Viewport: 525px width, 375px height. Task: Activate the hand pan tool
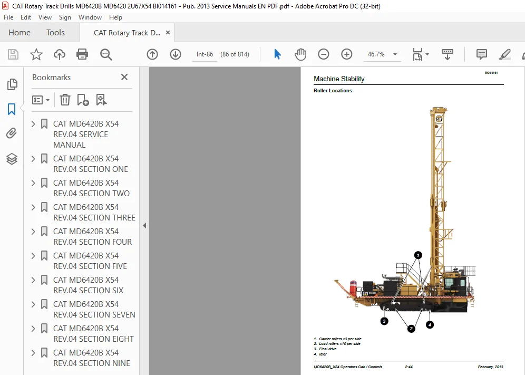click(300, 54)
